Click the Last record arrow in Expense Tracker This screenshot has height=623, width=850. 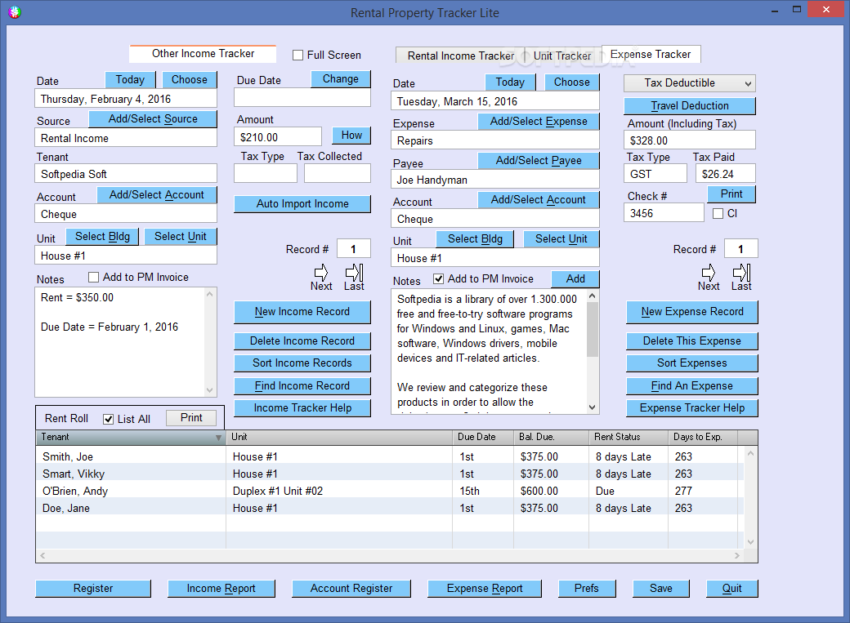[741, 272]
